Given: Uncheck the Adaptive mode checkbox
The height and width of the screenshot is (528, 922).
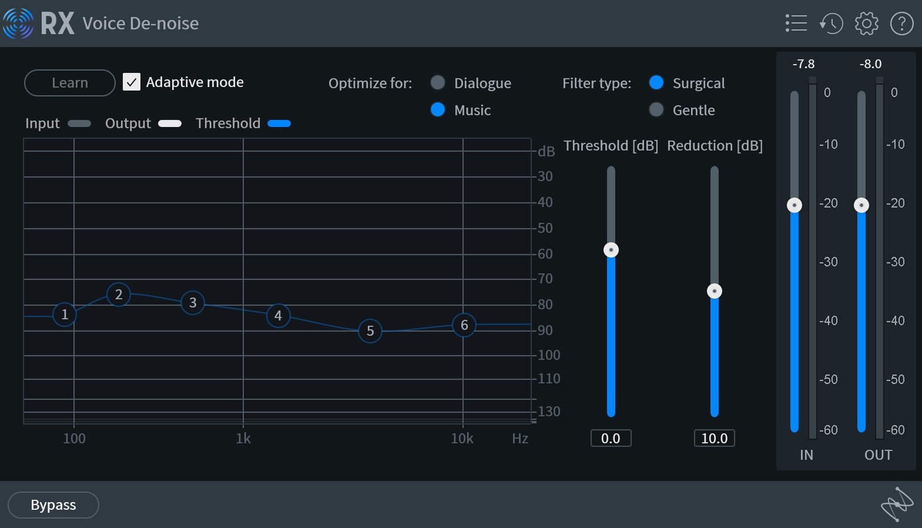Looking at the screenshot, I should (x=132, y=82).
